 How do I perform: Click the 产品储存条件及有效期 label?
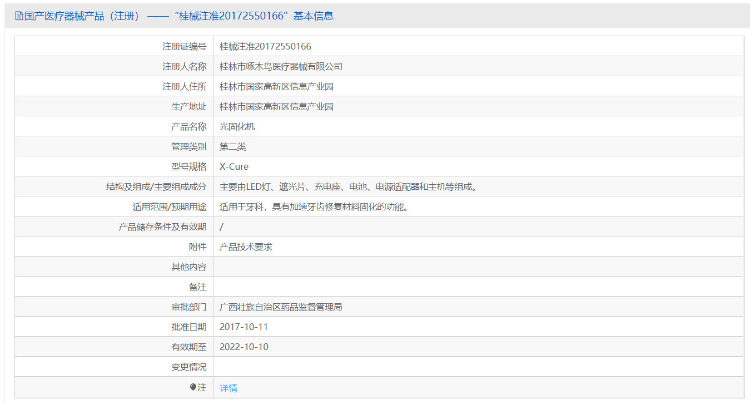pyautogui.click(x=162, y=226)
